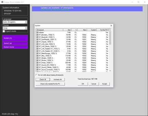The width and height of the screenshot is (148, 116).
Task: Sort by the % column header
Action: [74, 30]
